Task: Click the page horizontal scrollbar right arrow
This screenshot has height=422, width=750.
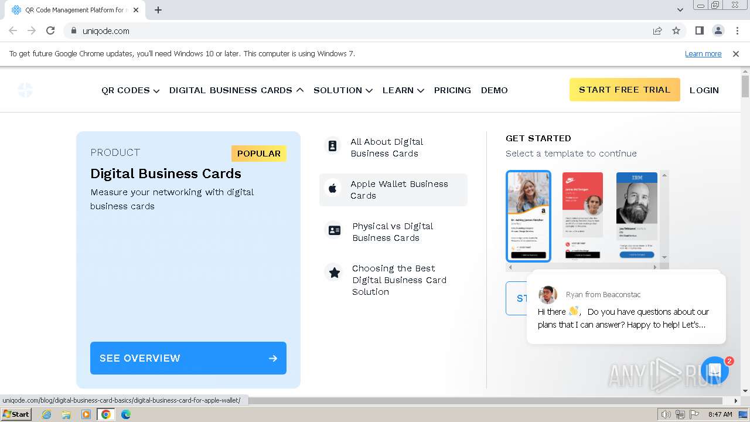Action: pyautogui.click(x=736, y=401)
